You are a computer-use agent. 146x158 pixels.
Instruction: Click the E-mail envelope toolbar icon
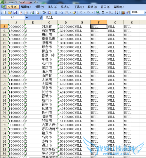(26, 12)
